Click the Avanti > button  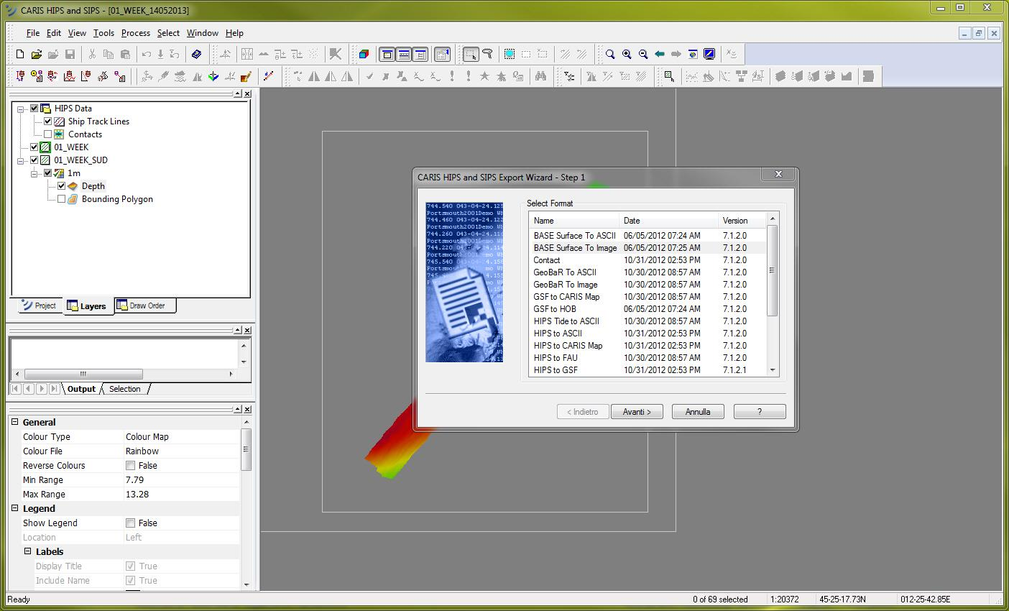point(637,412)
